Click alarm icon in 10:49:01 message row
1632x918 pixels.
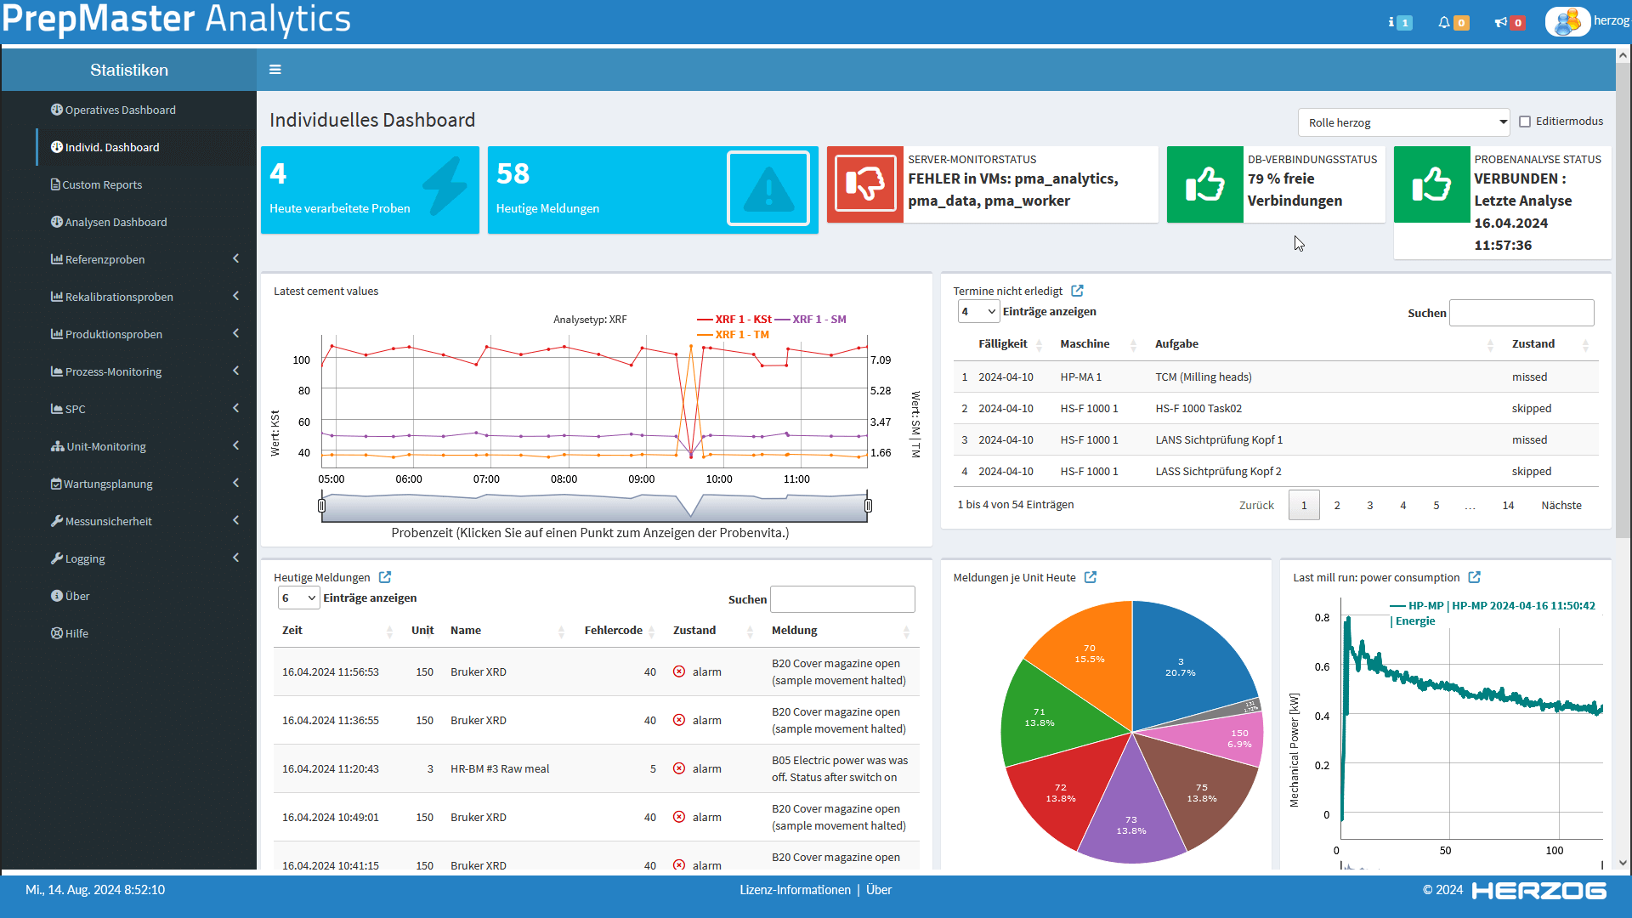[x=679, y=817]
